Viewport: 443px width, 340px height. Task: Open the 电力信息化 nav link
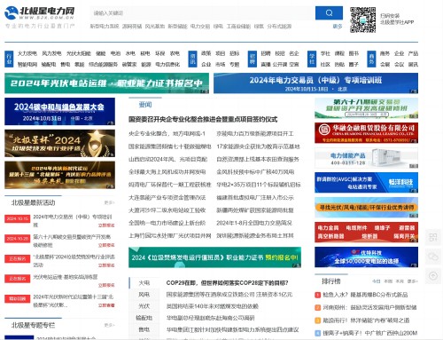click(x=167, y=64)
